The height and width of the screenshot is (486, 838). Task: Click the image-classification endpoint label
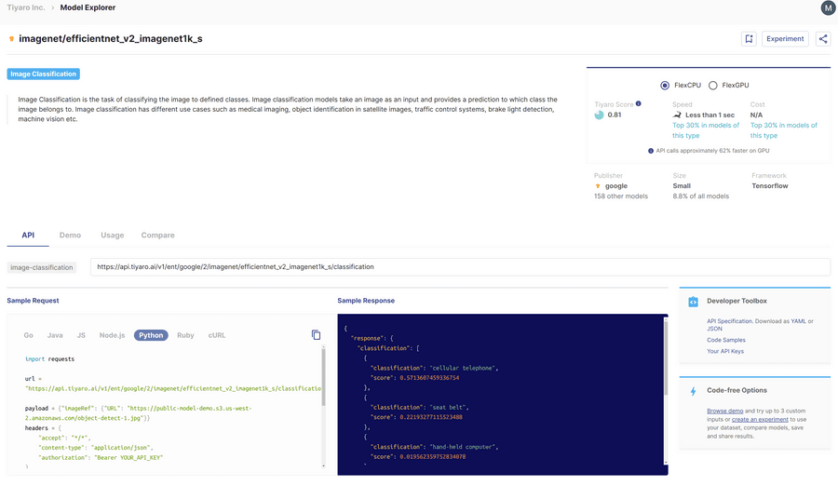pos(42,267)
